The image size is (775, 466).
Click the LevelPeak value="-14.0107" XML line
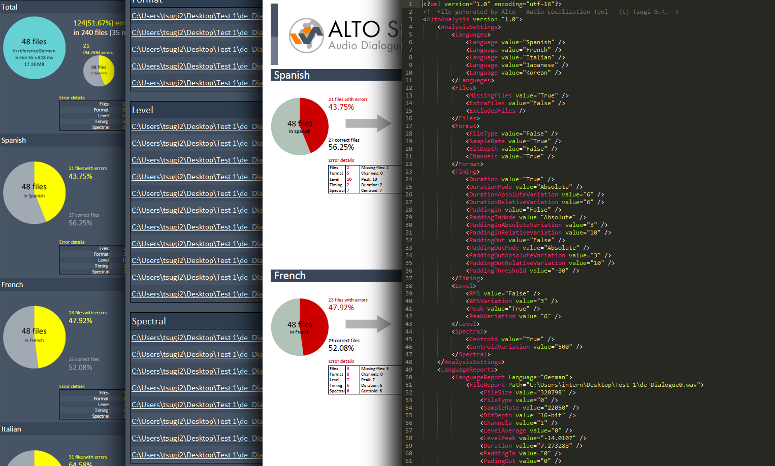pyautogui.click(x=533, y=438)
